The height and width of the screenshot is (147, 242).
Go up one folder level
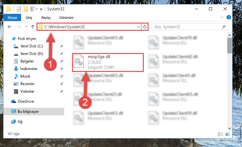pos(32,27)
